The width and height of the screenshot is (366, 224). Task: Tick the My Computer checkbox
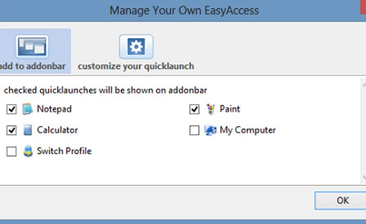click(x=195, y=130)
